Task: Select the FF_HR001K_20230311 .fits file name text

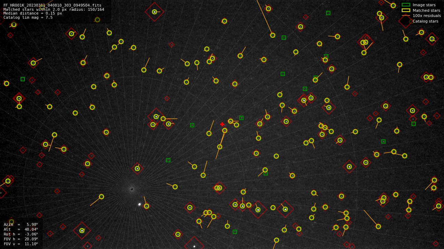Action: coord(52,6)
